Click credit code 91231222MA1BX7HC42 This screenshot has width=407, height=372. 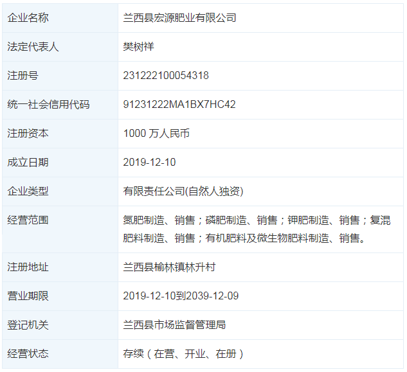click(x=179, y=105)
